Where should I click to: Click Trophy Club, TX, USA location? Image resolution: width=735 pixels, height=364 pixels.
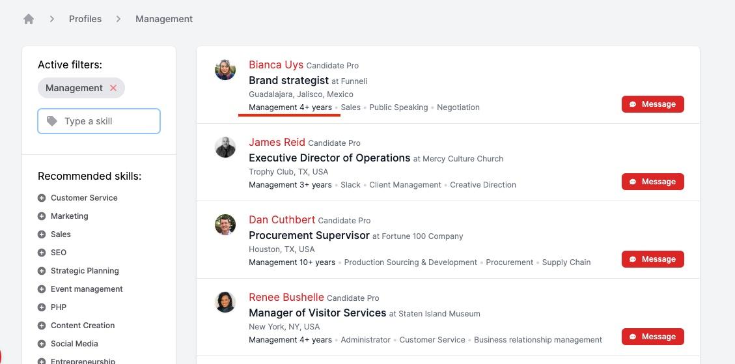(288, 172)
